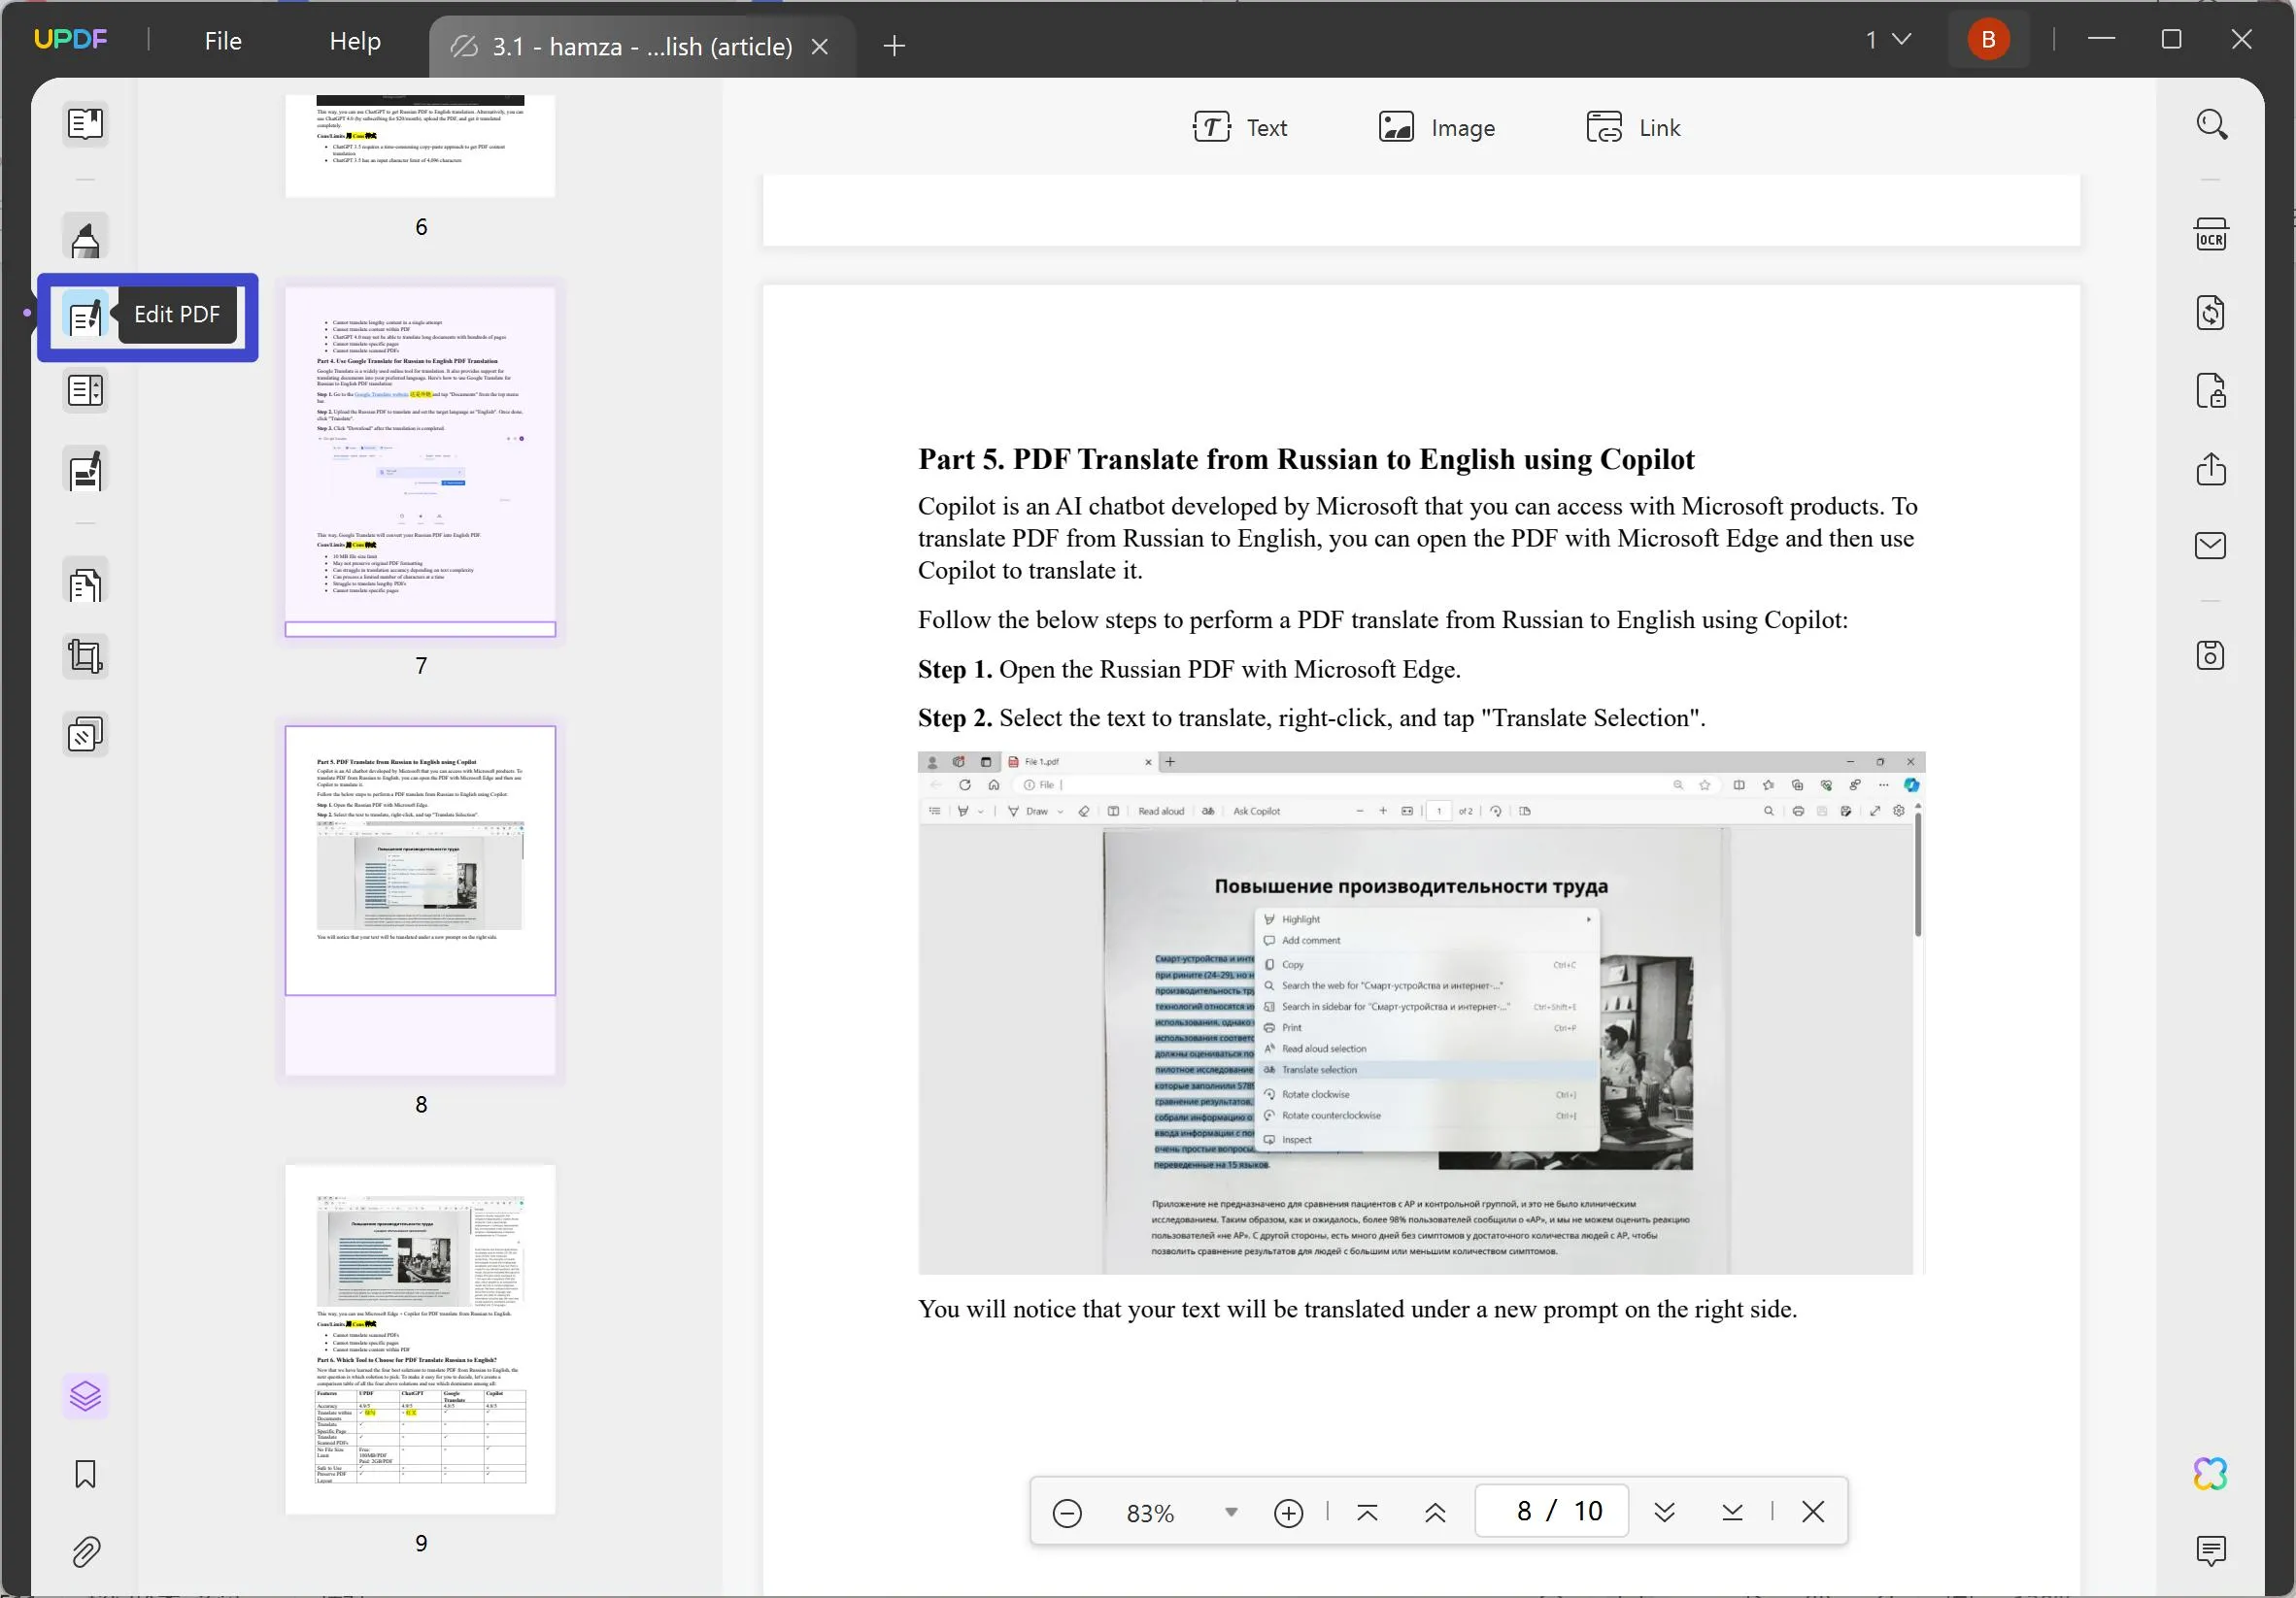Open the window count dropdown
Viewport: 2296px width, 1598px height.
point(1888,39)
